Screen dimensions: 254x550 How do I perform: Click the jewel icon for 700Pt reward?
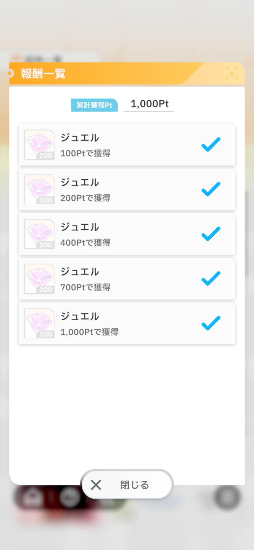39,279
